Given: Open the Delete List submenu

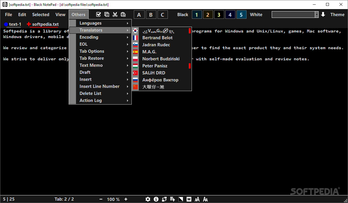Looking at the screenshot, I should click(100, 93).
